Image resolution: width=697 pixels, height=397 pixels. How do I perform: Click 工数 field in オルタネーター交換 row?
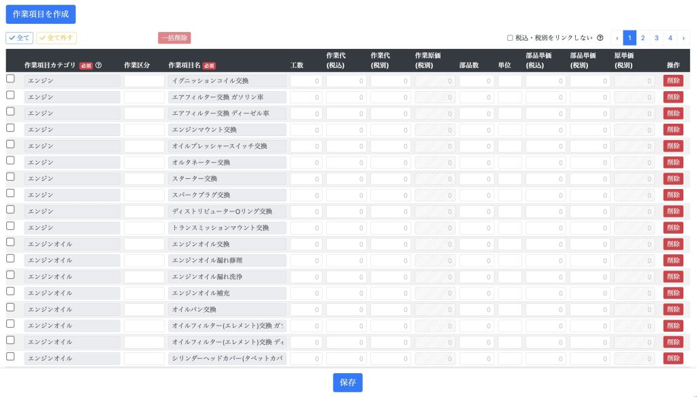point(306,162)
